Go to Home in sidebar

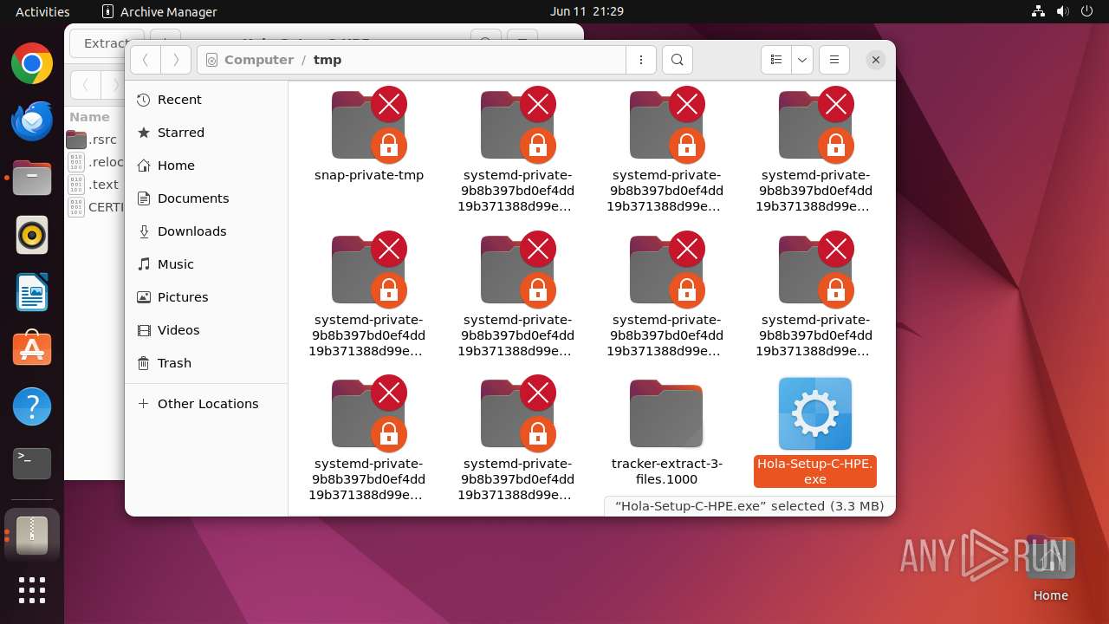pos(206,166)
